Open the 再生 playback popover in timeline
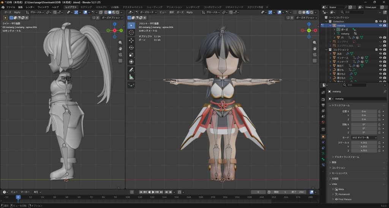The width and height of the screenshot is (389, 208). pyautogui.click(x=37, y=192)
